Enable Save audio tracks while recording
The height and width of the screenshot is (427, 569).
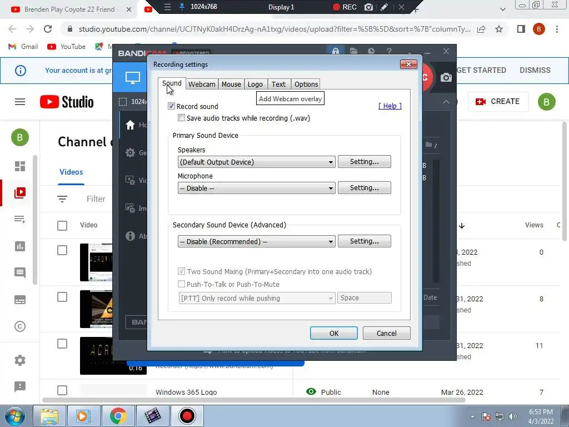(x=181, y=118)
